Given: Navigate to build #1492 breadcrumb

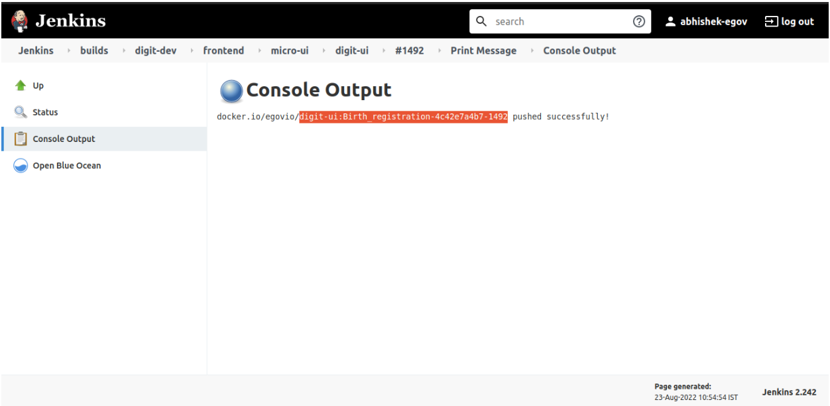Looking at the screenshot, I should [409, 50].
